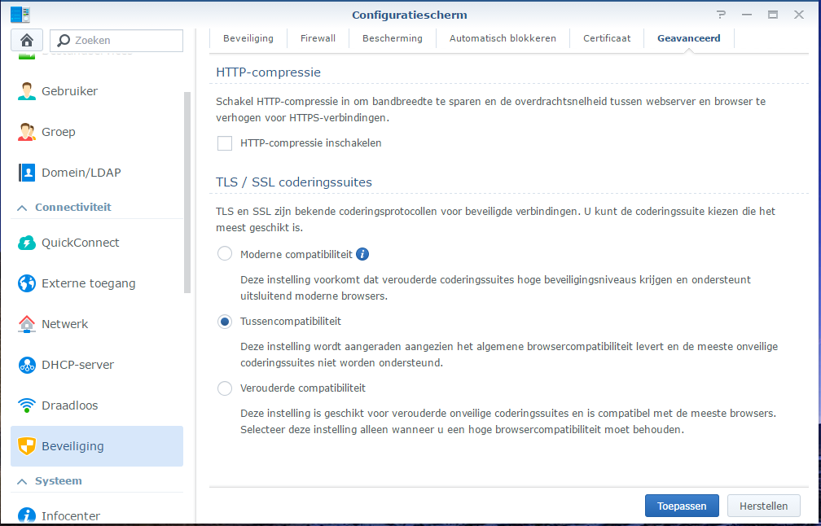Collapse the Connectiviteit section
The image size is (821, 526).
[22, 208]
